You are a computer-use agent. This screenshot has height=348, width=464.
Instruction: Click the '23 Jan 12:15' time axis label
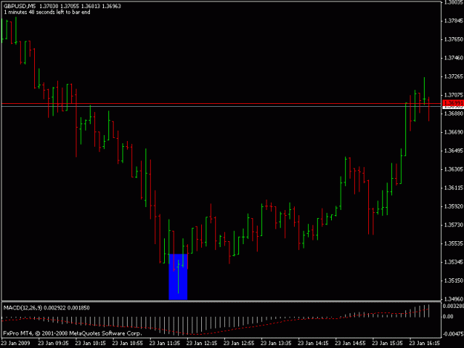coord(202,344)
